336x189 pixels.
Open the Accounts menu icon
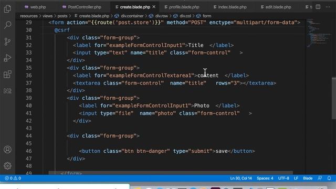[7, 149]
